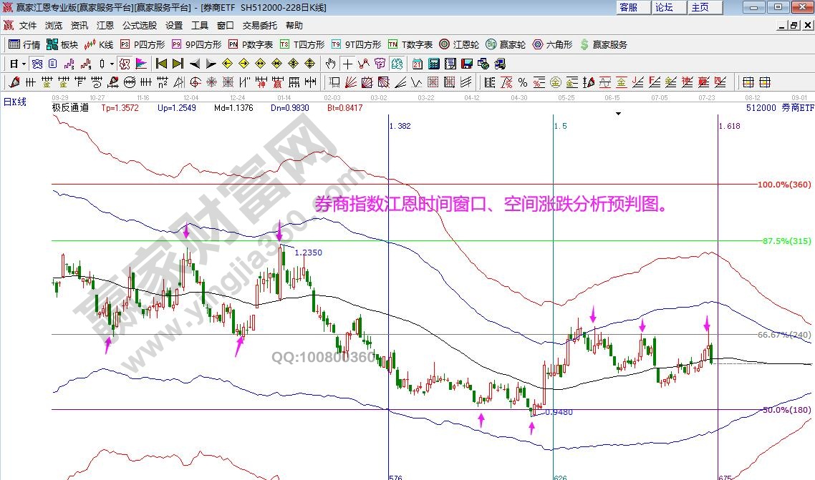Open the 公式选股 menu
The image size is (815, 480).
[x=139, y=25]
